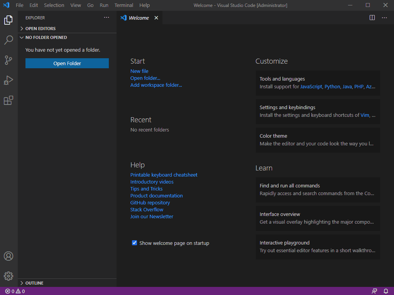
Task: Open the Source Control view icon
Action: tap(8, 60)
